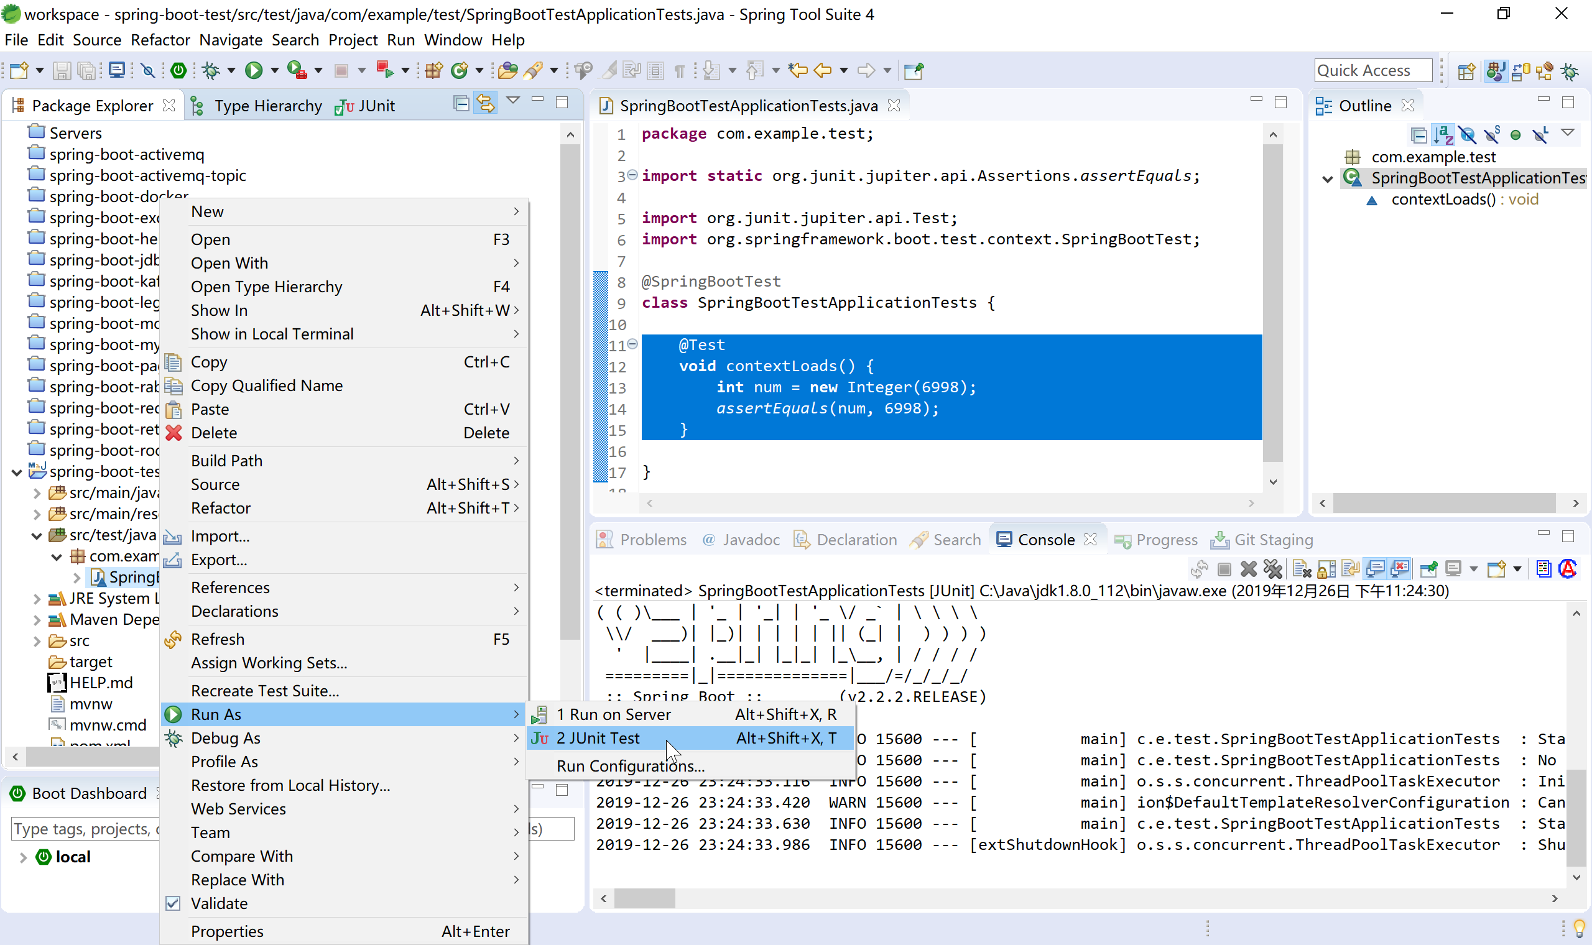Choose Properties in context menu
Viewport: 1592px width, 945px height.
click(344, 931)
